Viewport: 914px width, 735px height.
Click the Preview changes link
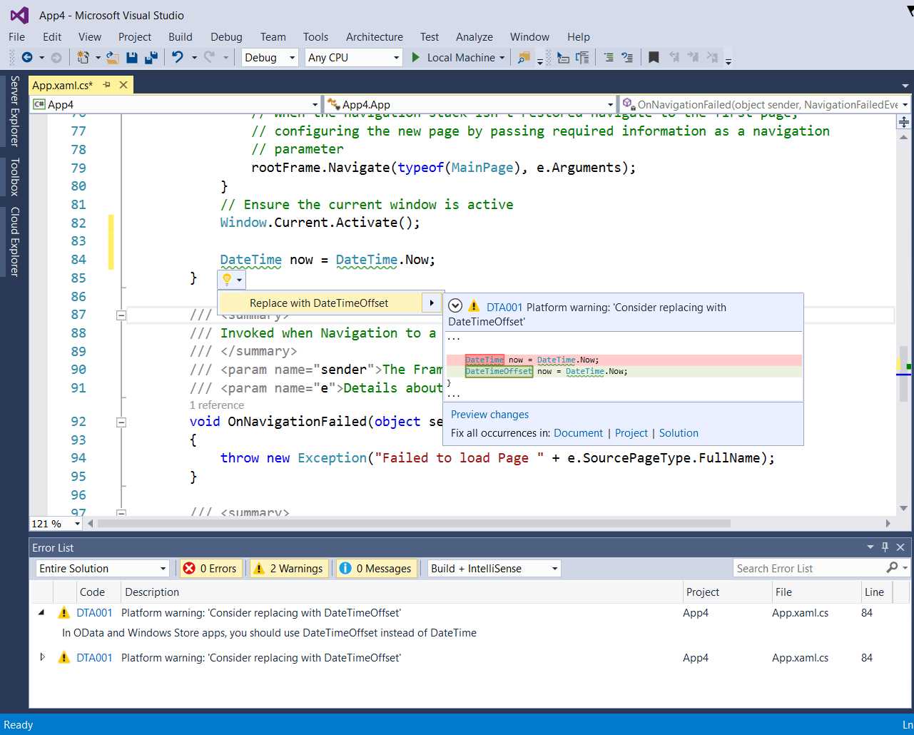coord(489,415)
